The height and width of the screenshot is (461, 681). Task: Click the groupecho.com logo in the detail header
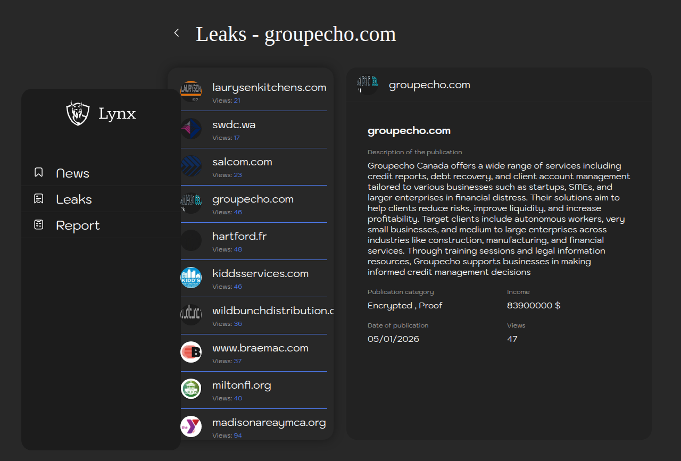coord(367,85)
